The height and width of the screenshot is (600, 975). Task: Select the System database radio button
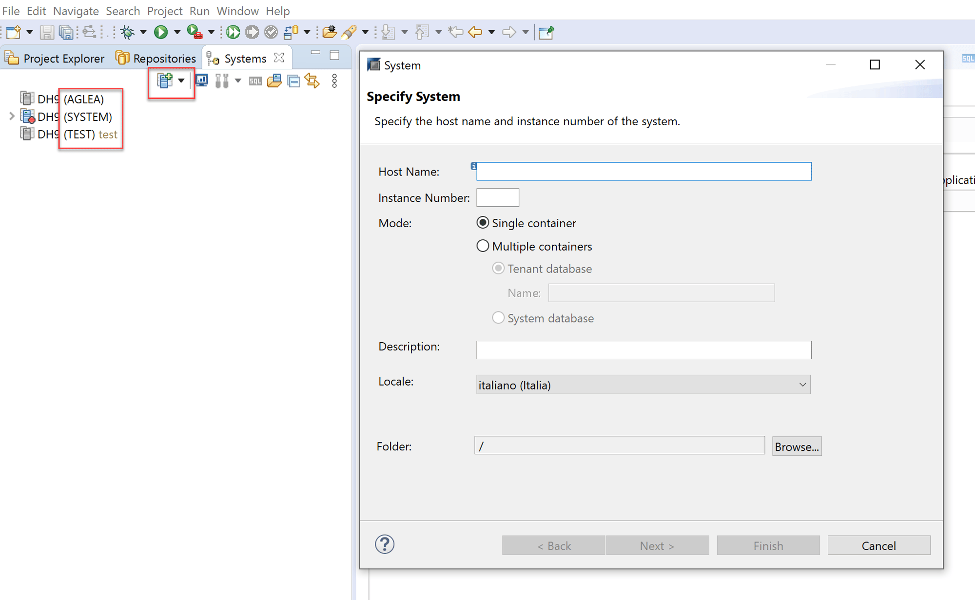click(498, 318)
